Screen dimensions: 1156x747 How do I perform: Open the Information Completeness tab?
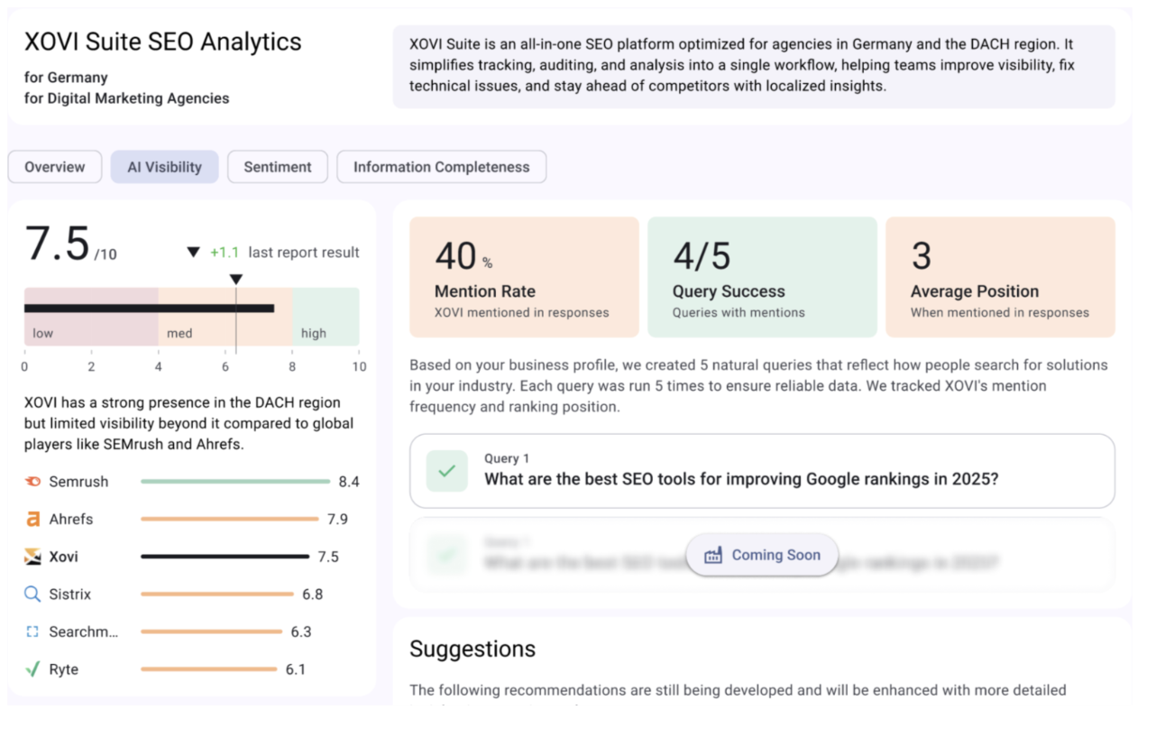[x=441, y=167]
